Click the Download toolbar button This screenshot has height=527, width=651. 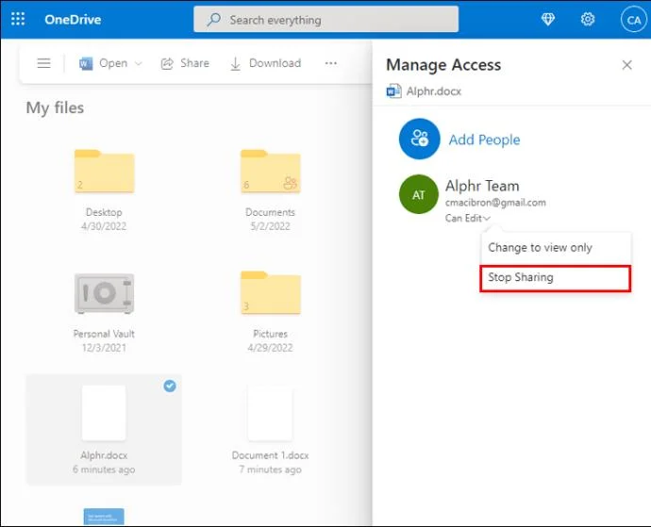[x=266, y=63]
